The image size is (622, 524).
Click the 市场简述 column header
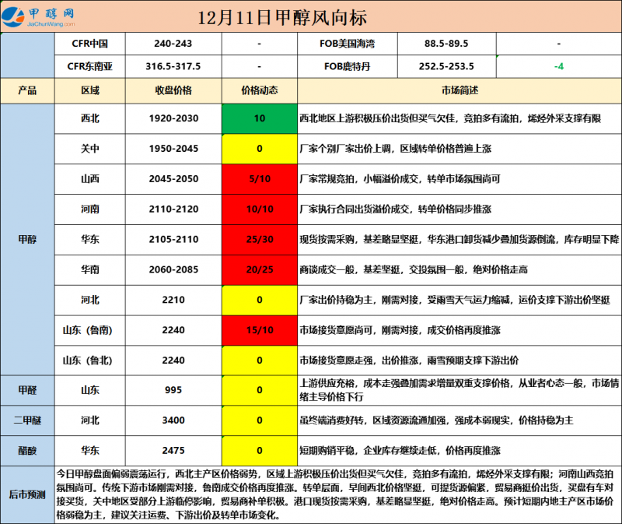[x=459, y=90]
